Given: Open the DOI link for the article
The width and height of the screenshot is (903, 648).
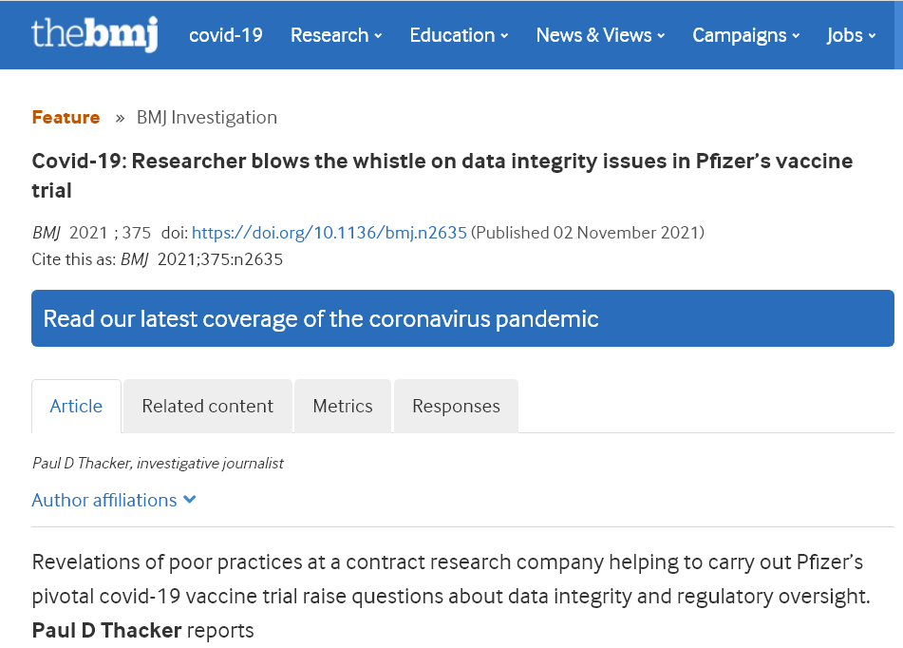Looking at the screenshot, I should pos(329,232).
